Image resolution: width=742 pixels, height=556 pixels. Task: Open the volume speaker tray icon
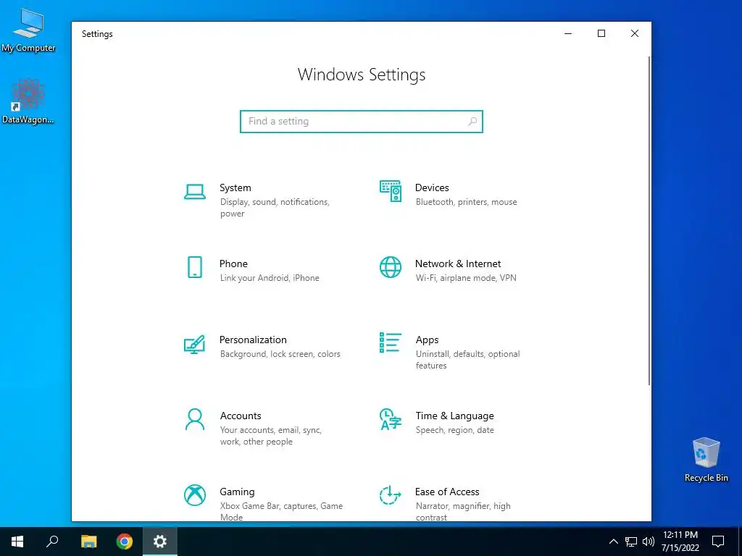(649, 542)
